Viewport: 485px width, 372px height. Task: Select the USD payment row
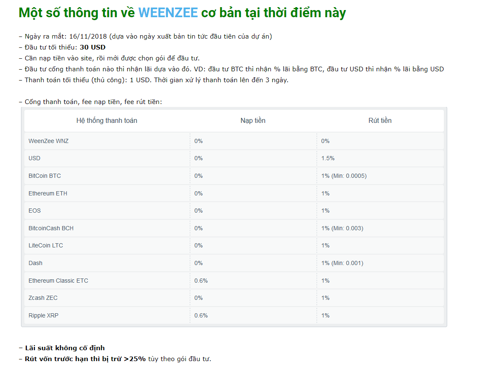pos(34,158)
